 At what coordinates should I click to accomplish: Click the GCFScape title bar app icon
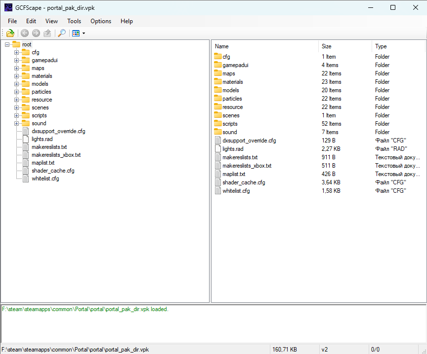coord(8,7)
